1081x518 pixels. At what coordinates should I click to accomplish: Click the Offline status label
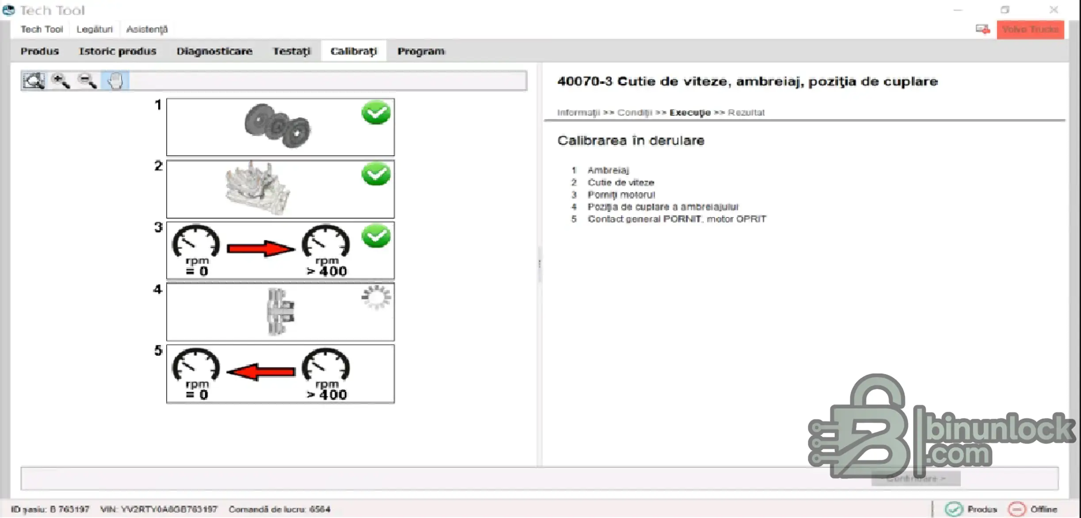coord(1044,509)
